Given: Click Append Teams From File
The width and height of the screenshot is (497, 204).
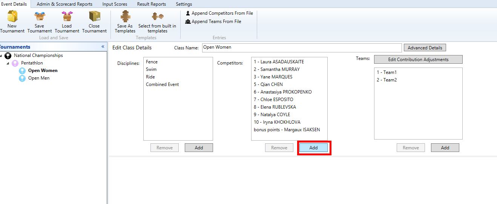Looking at the screenshot, I should point(213,21).
